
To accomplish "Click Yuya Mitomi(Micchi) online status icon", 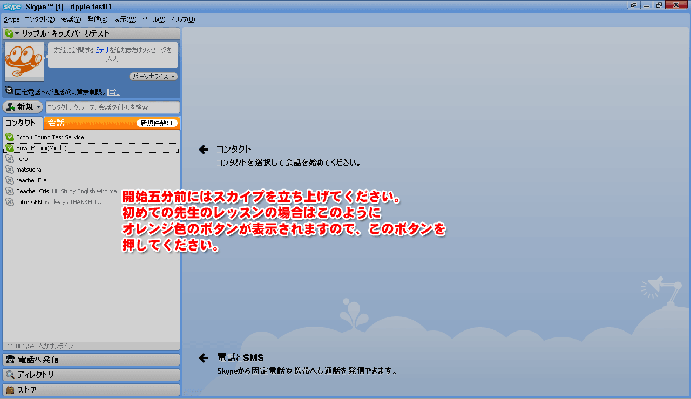I will [x=9, y=148].
